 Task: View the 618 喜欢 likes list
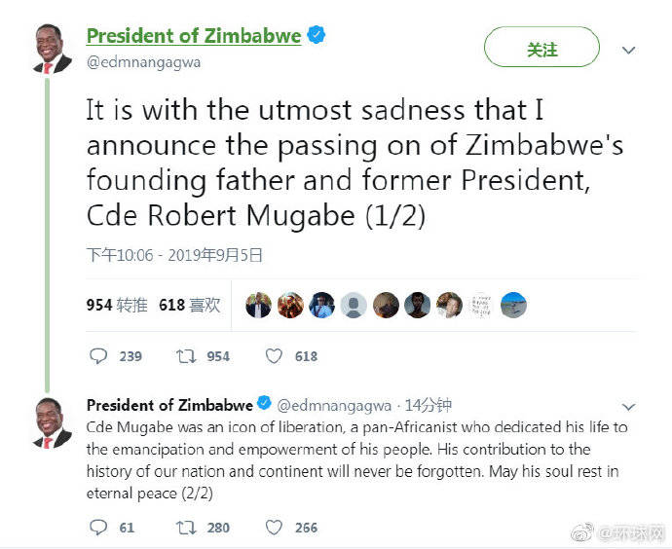point(189,305)
